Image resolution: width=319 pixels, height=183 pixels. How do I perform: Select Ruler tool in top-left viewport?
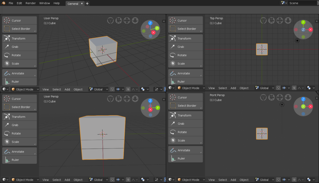pyautogui.click(x=19, y=82)
